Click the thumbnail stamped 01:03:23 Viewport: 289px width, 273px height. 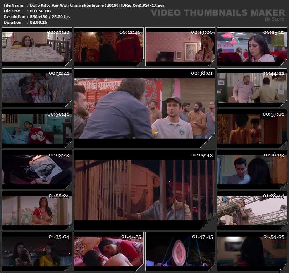37,170
